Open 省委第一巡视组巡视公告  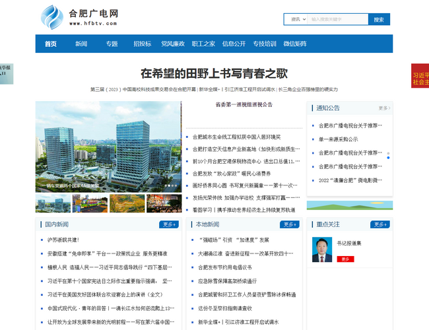pyautogui.click(x=244, y=104)
